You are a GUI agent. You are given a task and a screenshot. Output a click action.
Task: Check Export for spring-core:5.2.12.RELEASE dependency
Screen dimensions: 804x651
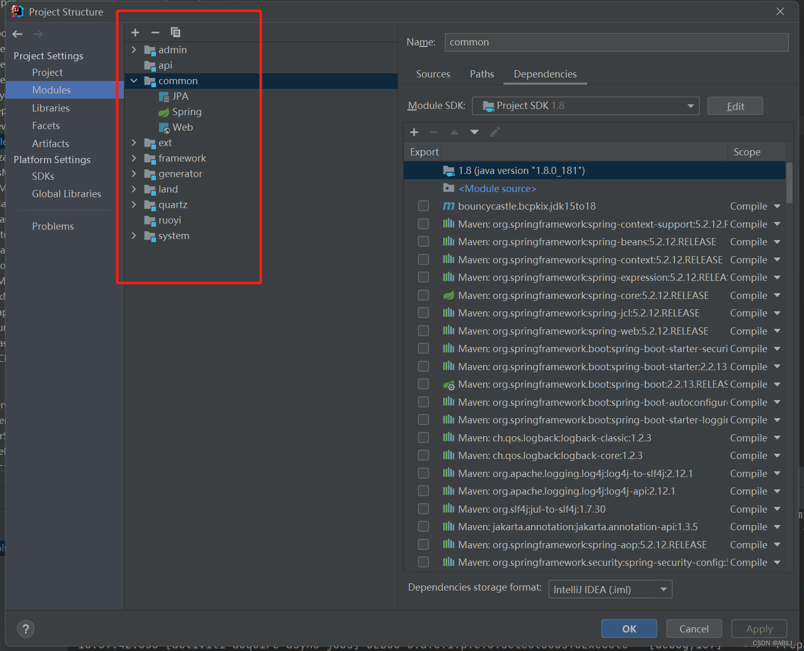click(x=423, y=295)
